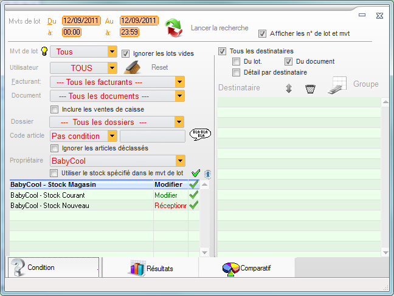
Task: Click green checkmark on BabyCool - Stock Courant row
Action: [x=194, y=195]
